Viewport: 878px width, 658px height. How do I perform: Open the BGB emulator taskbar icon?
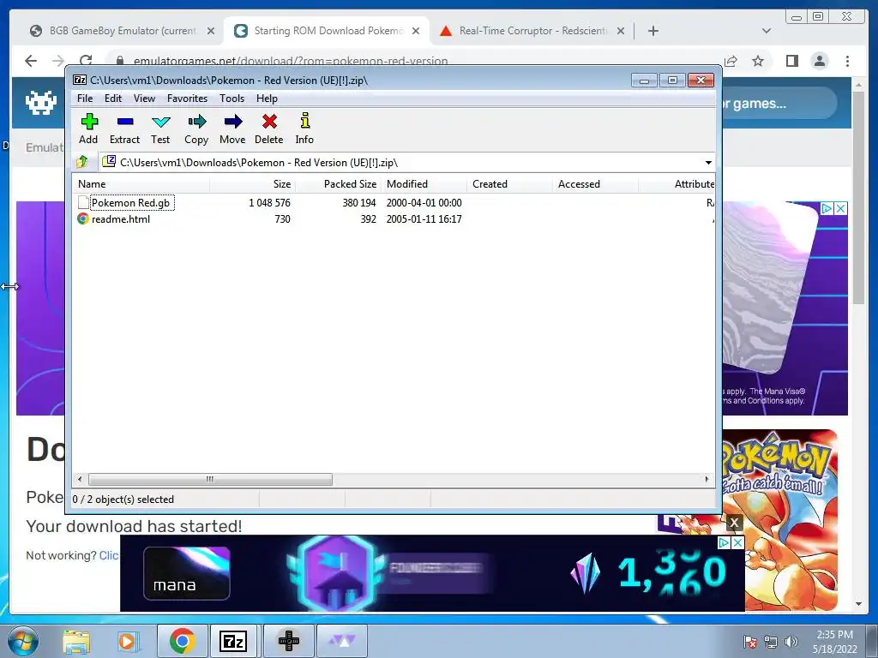click(289, 641)
